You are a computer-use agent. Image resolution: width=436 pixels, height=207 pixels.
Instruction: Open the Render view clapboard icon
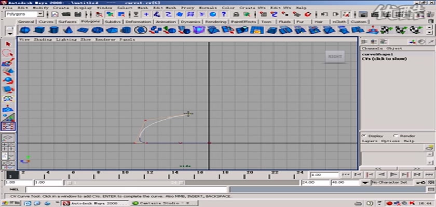[362, 14]
